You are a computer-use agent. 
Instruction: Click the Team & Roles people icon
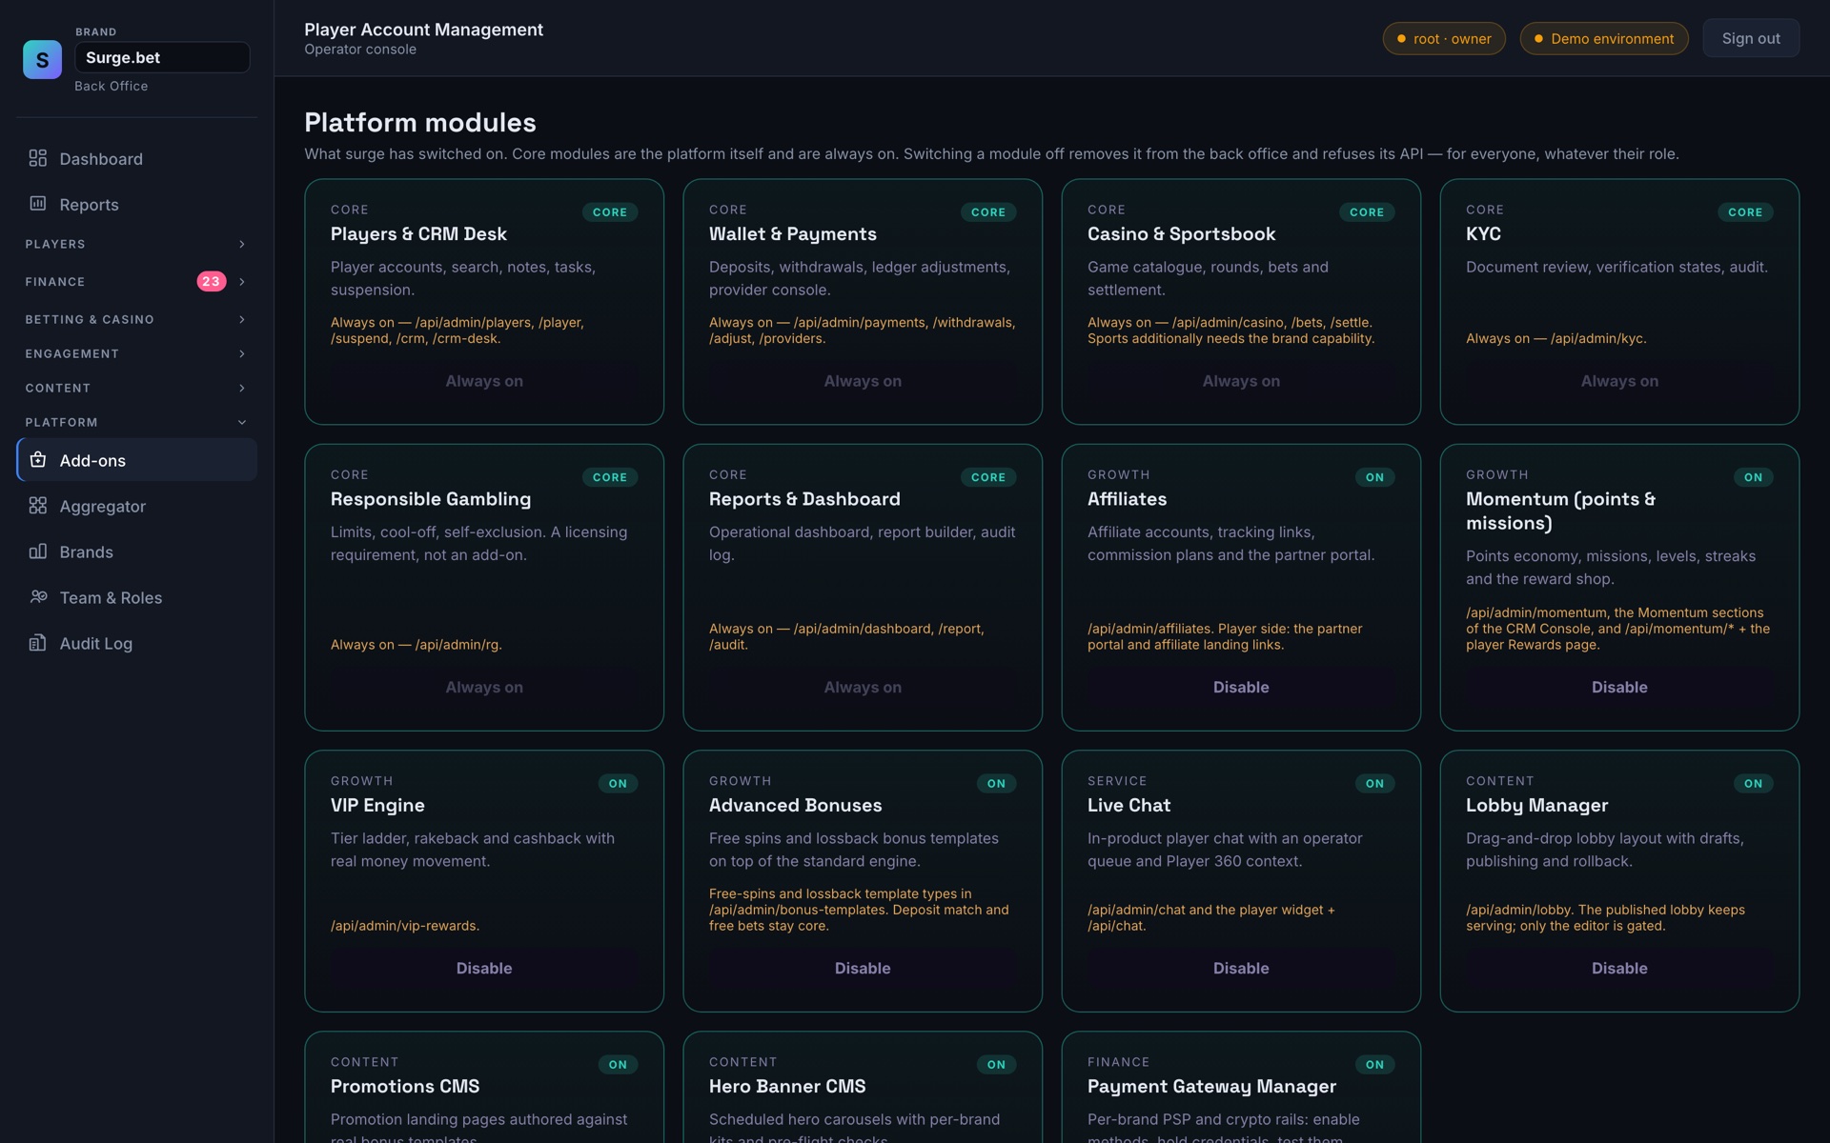point(38,597)
